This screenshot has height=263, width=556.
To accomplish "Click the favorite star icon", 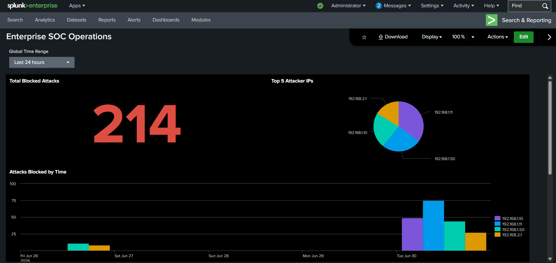I will (364, 37).
